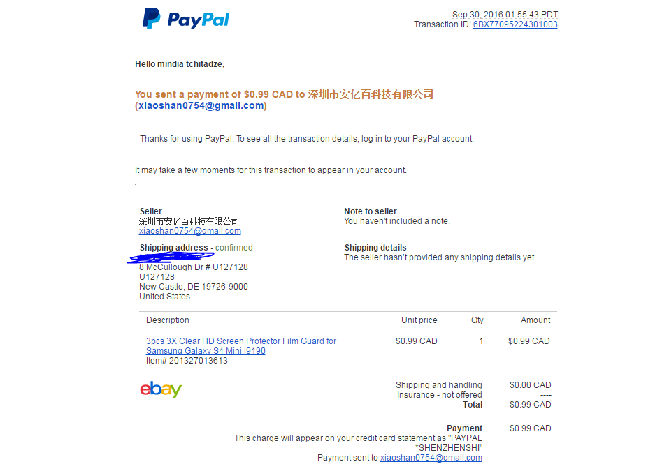Click the Note to seller heading
Viewport: 669px width, 471px height.
(x=371, y=211)
